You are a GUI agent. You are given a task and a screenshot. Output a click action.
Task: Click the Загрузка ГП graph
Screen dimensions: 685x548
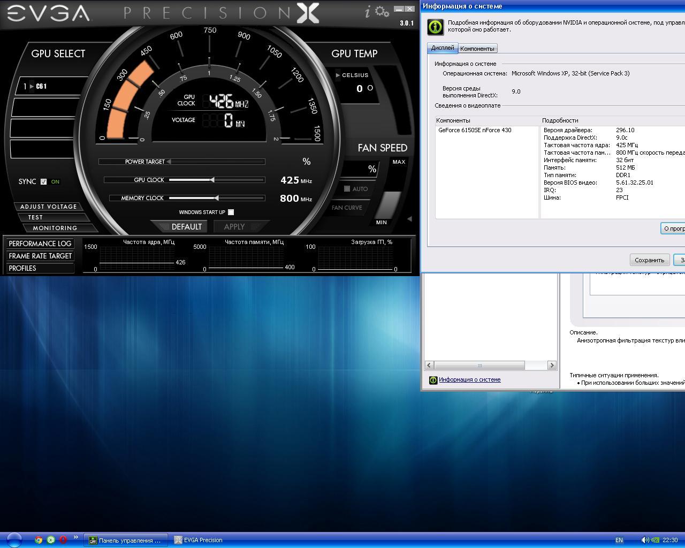coord(354,258)
